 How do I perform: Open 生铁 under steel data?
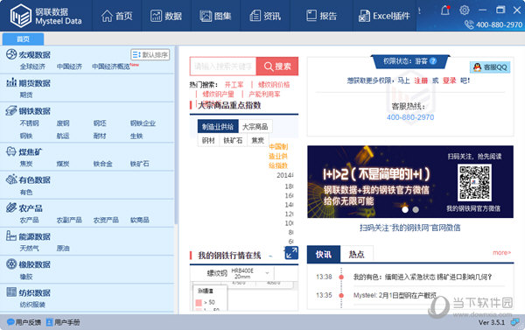click(x=136, y=136)
